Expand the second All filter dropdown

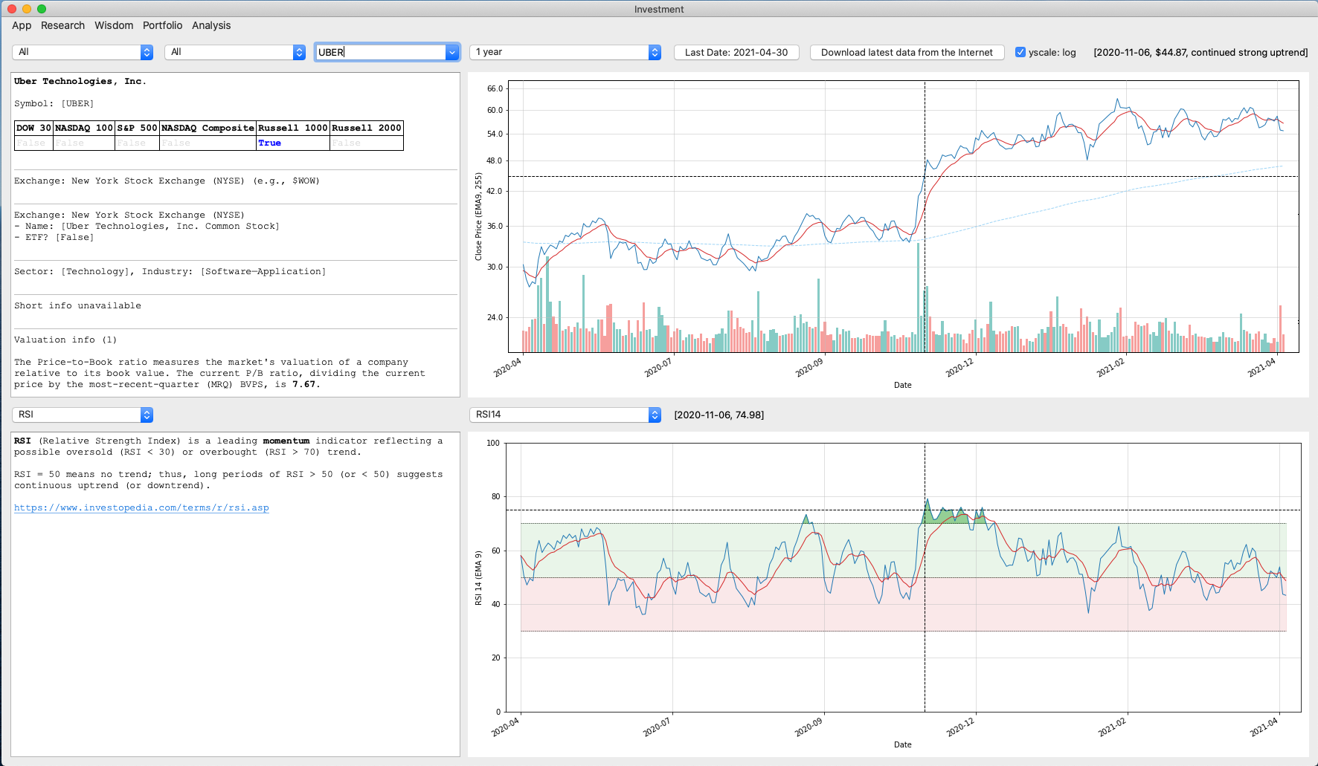[235, 52]
